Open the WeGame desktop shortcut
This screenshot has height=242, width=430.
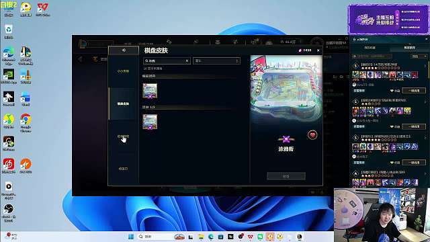(9, 144)
